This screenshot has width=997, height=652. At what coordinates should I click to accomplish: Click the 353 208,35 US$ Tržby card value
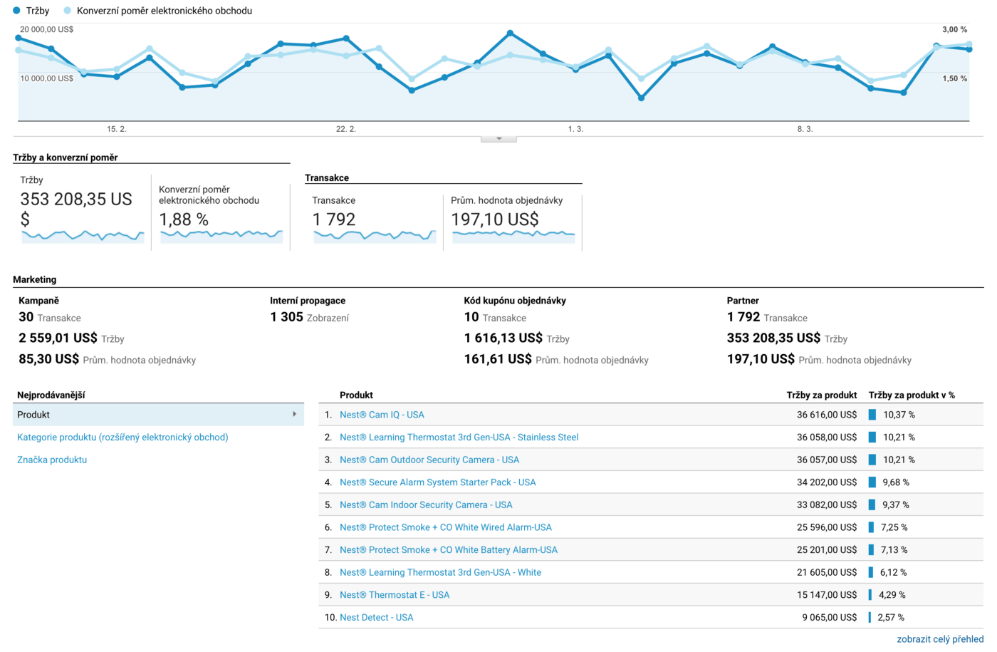click(76, 209)
